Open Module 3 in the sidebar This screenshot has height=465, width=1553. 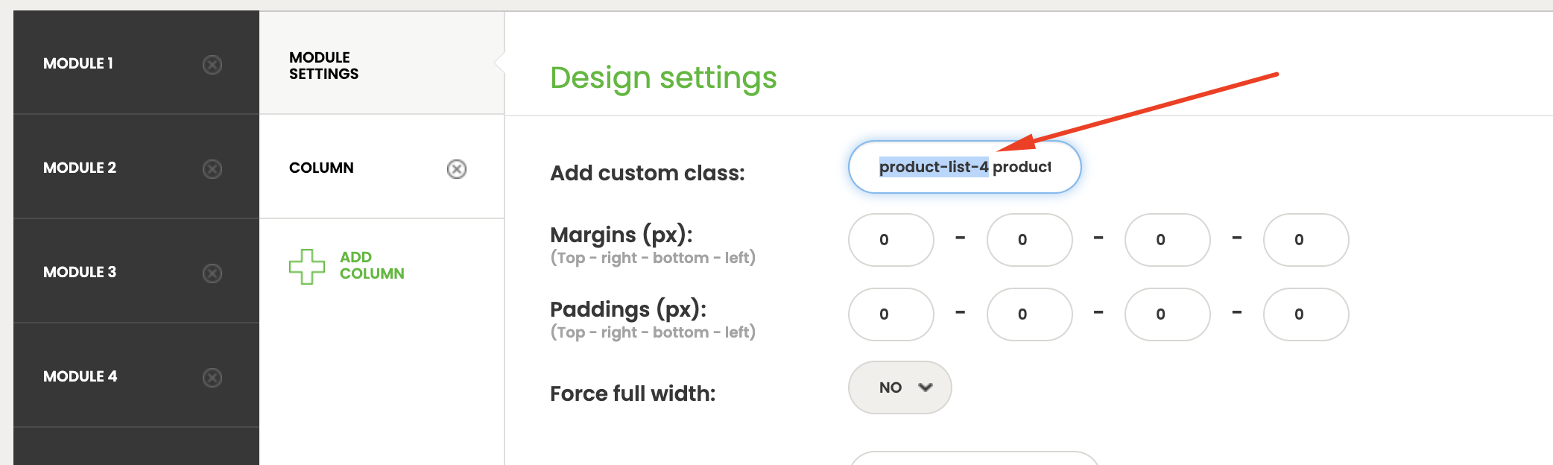coord(80,273)
